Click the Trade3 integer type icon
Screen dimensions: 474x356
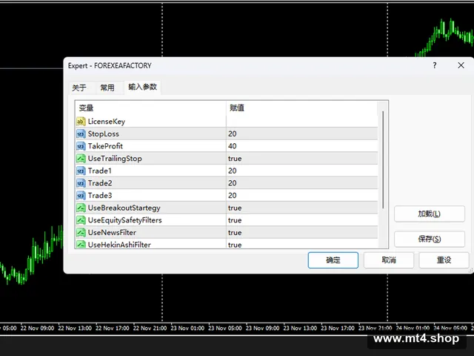[81, 196]
